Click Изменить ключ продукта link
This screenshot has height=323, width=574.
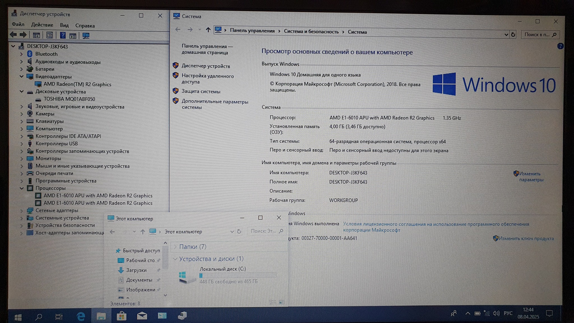point(526,238)
